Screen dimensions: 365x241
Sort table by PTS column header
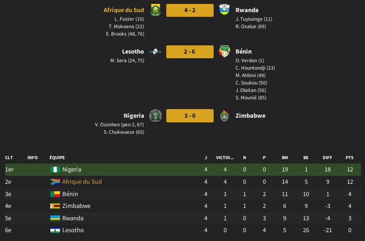(x=349, y=158)
